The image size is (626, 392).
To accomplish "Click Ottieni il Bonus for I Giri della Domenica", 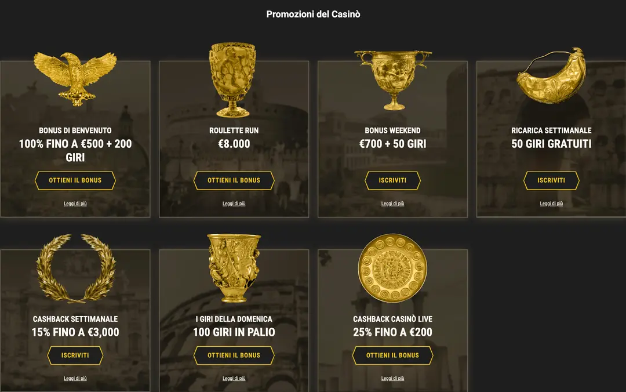I will (233, 355).
